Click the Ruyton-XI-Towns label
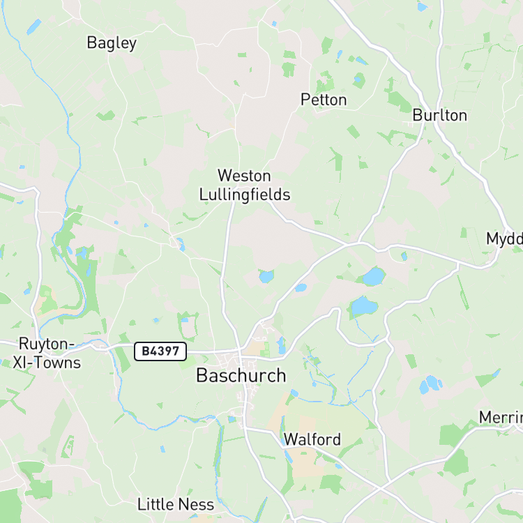This screenshot has width=523, height=523. click(47, 354)
